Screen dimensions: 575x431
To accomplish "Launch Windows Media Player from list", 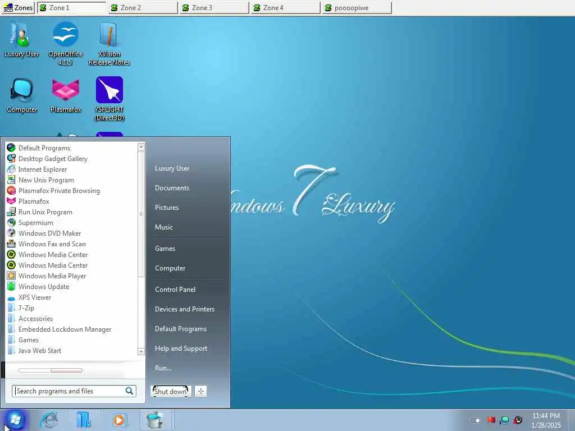I will [x=52, y=276].
